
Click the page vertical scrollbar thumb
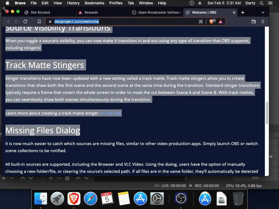point(267,113)
